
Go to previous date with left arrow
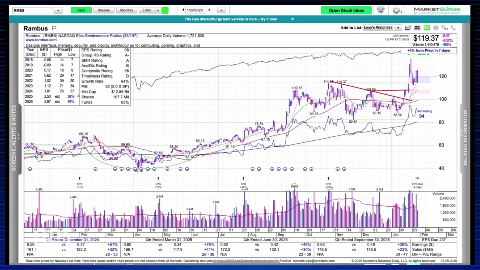tap(183, 10)
